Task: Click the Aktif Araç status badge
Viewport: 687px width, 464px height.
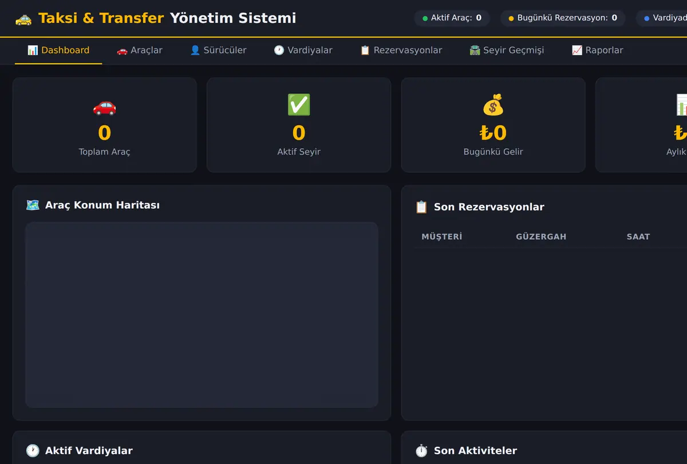Action: click(x=452, y=18)
